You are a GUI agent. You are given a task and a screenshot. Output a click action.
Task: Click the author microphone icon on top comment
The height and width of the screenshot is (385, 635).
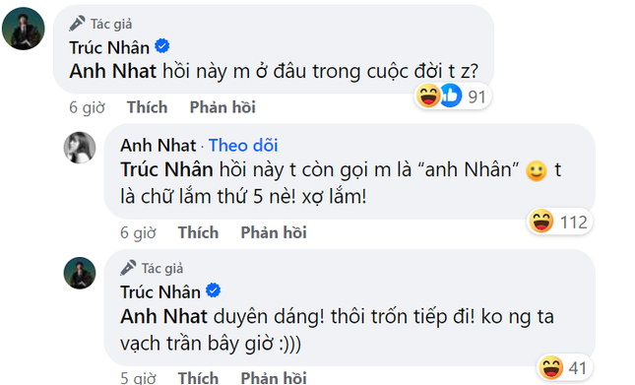(77, 24)
